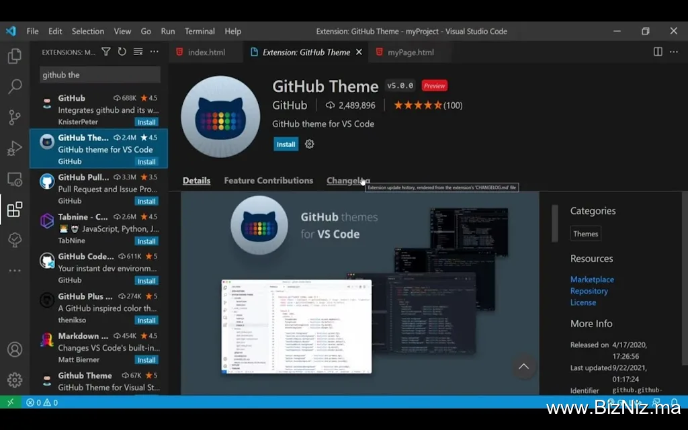Click the extensions search field 'github the'

tap(100, 75)
